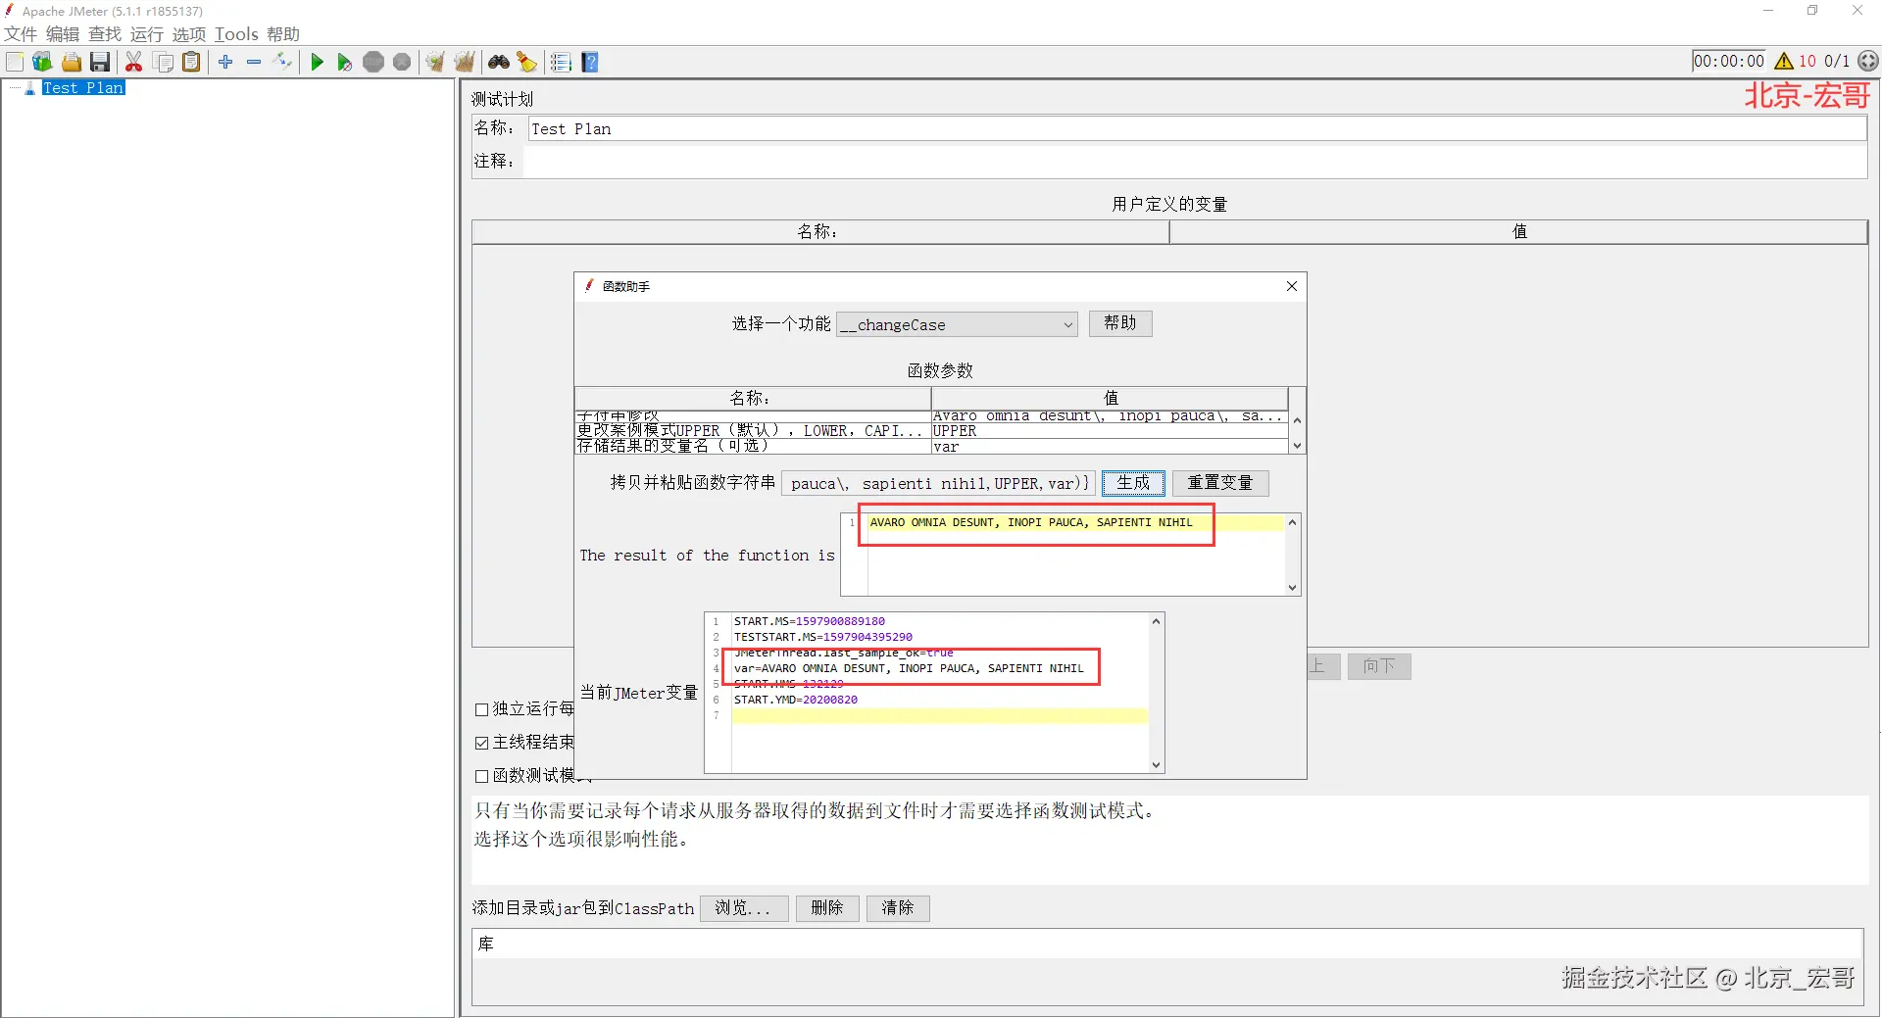Image resolution: width=1882 pixels, height=1018 pixels.
Task: Create a new test plan from toolbar
Action: pyautogui.click(x=15, y=62)
